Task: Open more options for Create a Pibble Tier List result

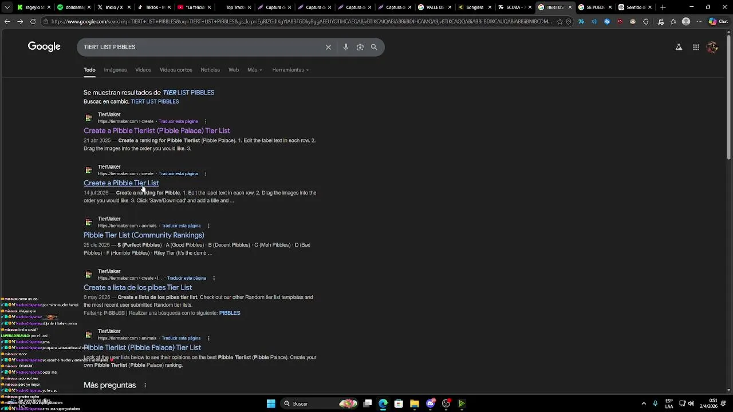Action: 206,173
